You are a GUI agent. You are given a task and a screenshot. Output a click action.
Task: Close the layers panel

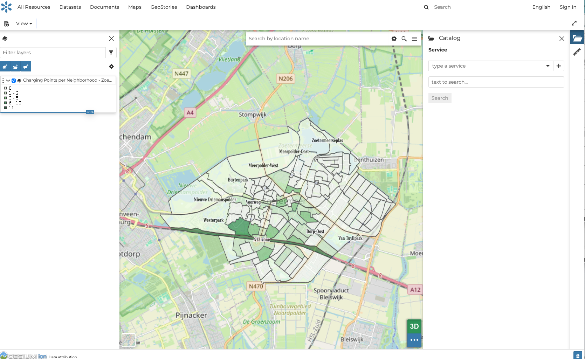111,39
